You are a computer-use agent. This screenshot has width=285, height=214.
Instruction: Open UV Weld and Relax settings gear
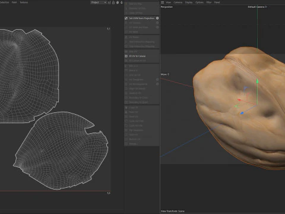point(157,27)
